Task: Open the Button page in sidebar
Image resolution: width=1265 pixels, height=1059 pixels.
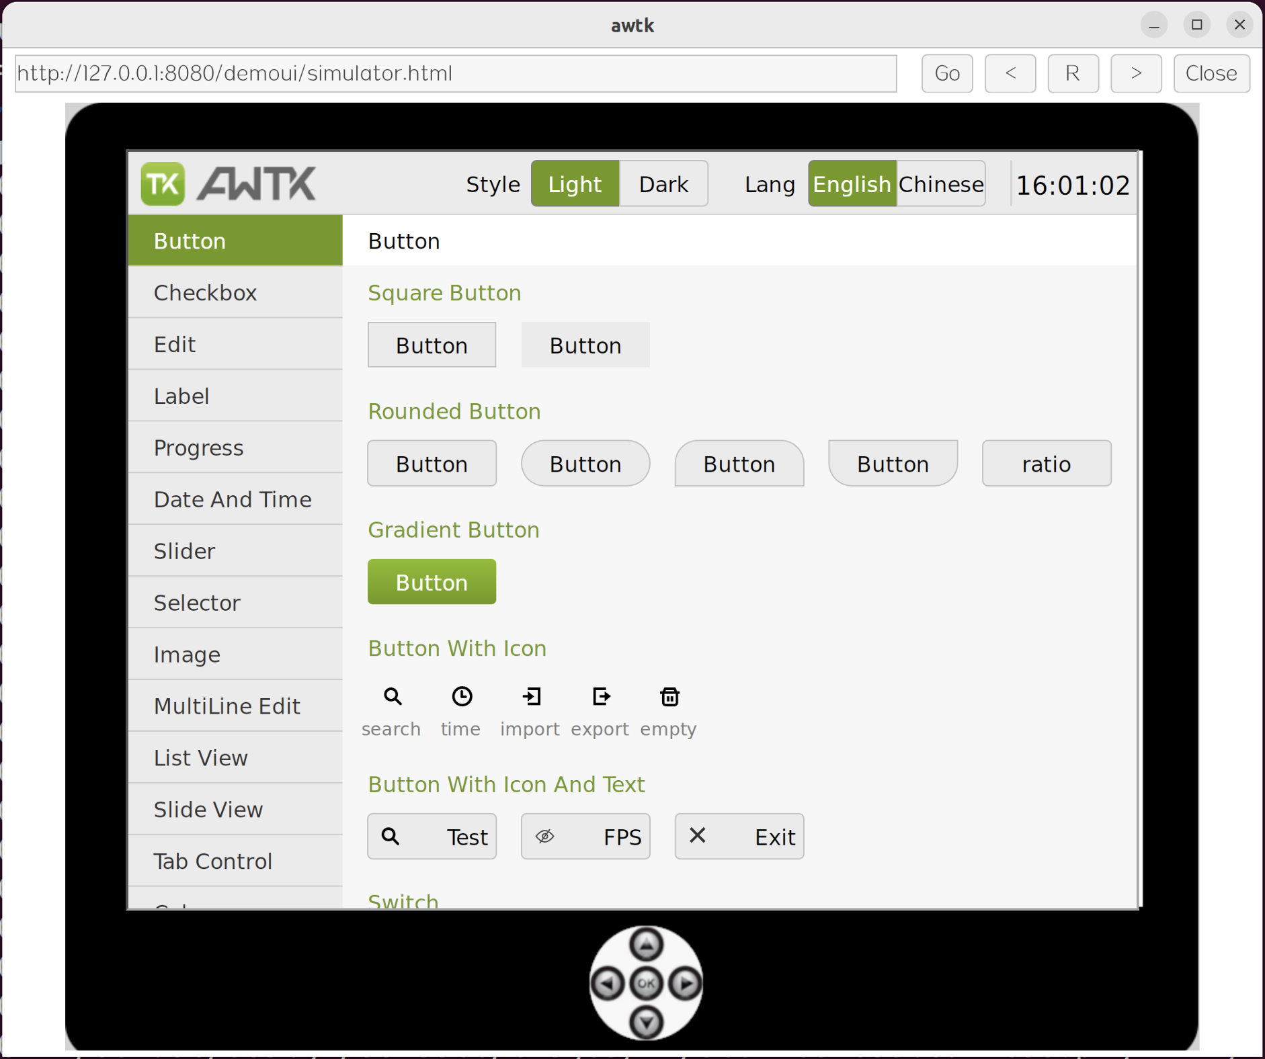Action: click(x=235, y=241)
